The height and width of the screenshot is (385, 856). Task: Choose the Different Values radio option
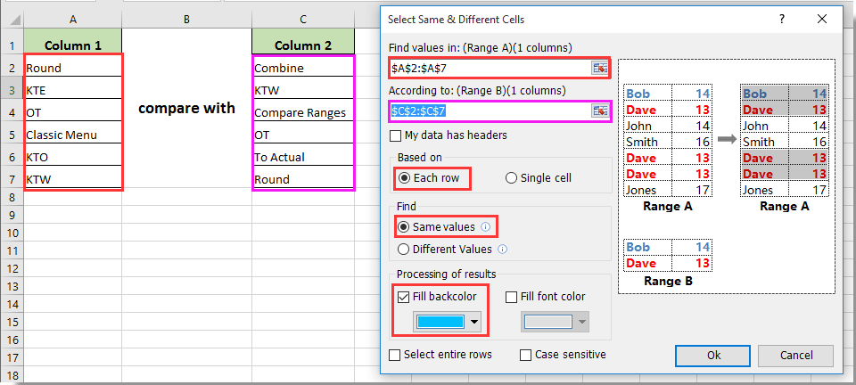[404, 250]
